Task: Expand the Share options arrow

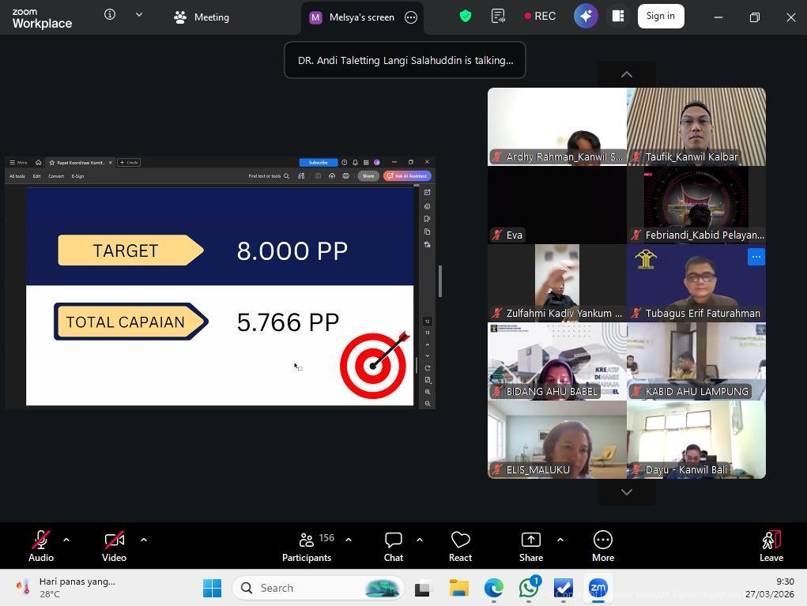Action: pyautogui.click(x=560, y=540)
